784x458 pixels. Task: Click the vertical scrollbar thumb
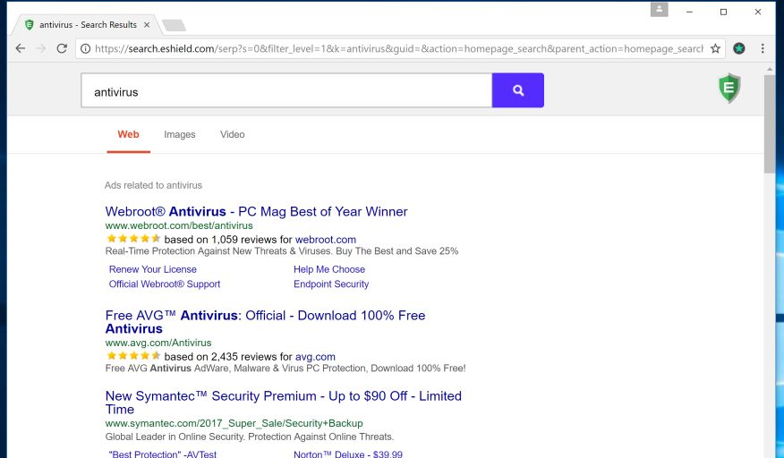click(x=769, y=124)
